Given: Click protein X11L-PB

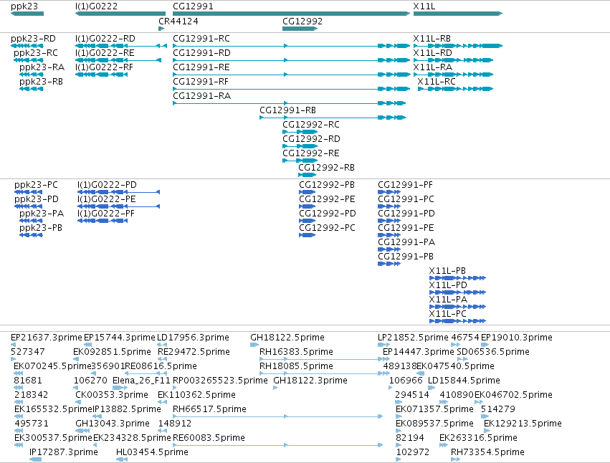Looking at the screenshot, I should click(x=458, y=278).
